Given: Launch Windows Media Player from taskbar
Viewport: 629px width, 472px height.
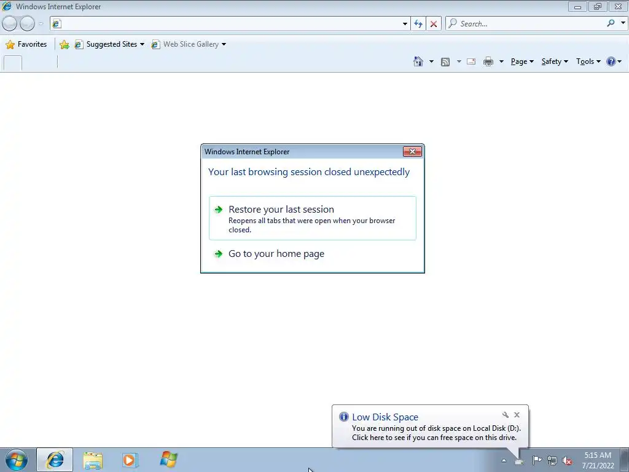Looking at the screenshot, I should tap(130, 460).
